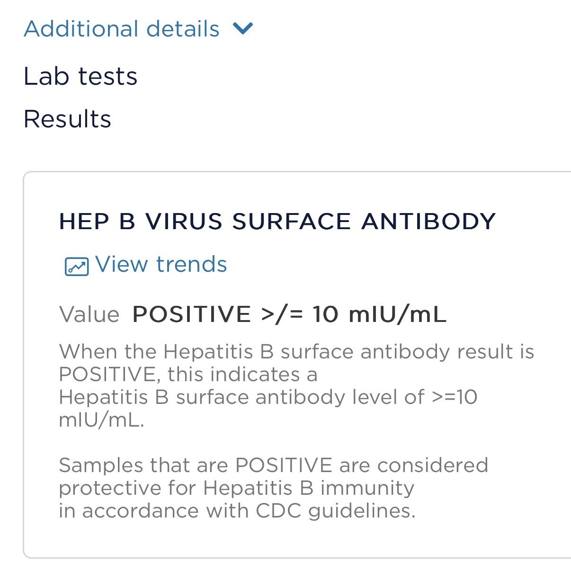Click the 'Samples that are POSITIVE' paragraph
The image size is (571, 580).
[x=273, y=488]
